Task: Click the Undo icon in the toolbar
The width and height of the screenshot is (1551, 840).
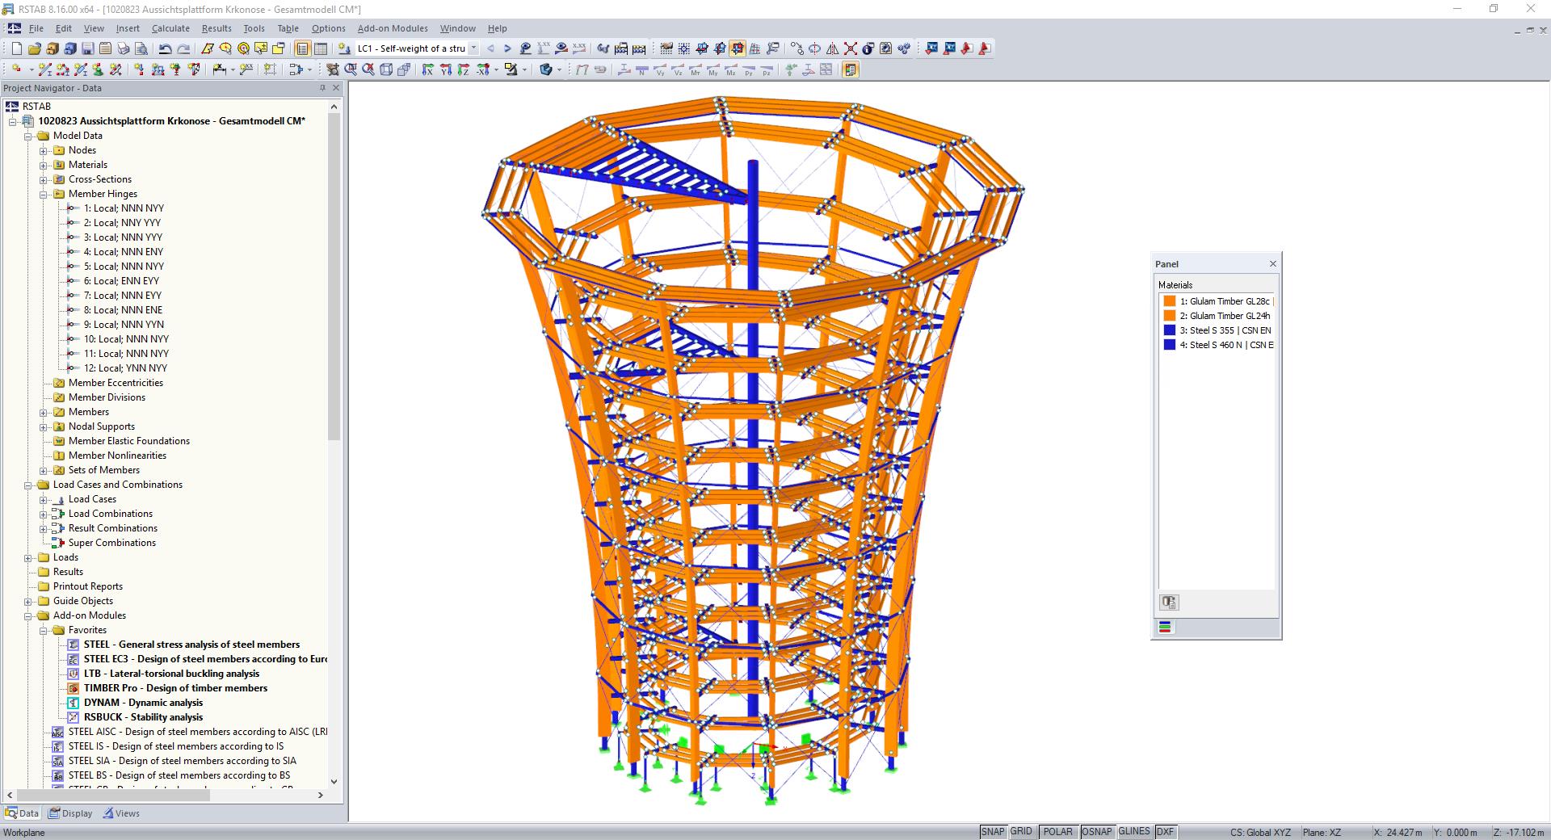Action: point(164,48)
